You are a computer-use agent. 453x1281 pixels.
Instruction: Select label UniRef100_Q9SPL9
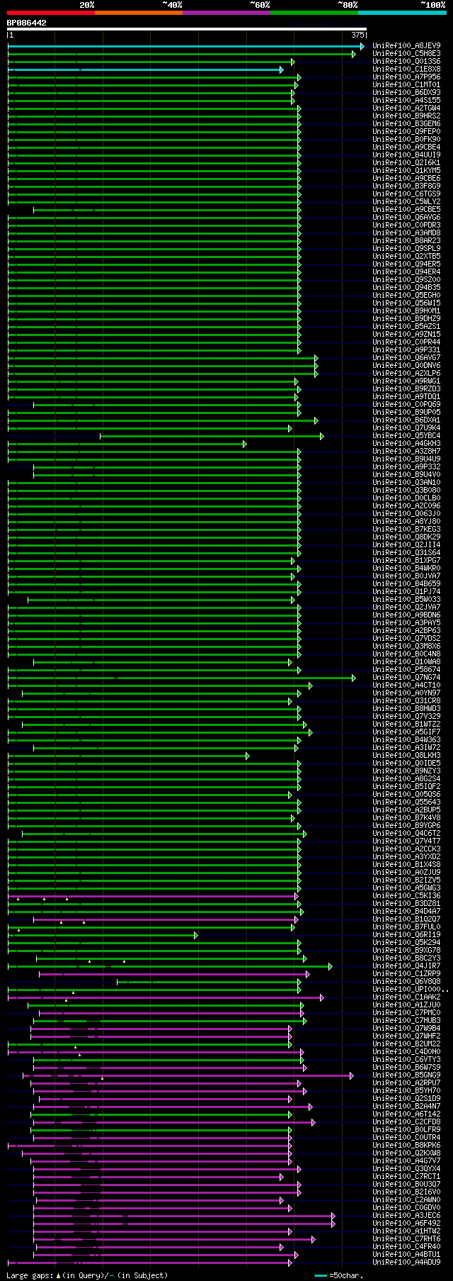pos(406,249)
